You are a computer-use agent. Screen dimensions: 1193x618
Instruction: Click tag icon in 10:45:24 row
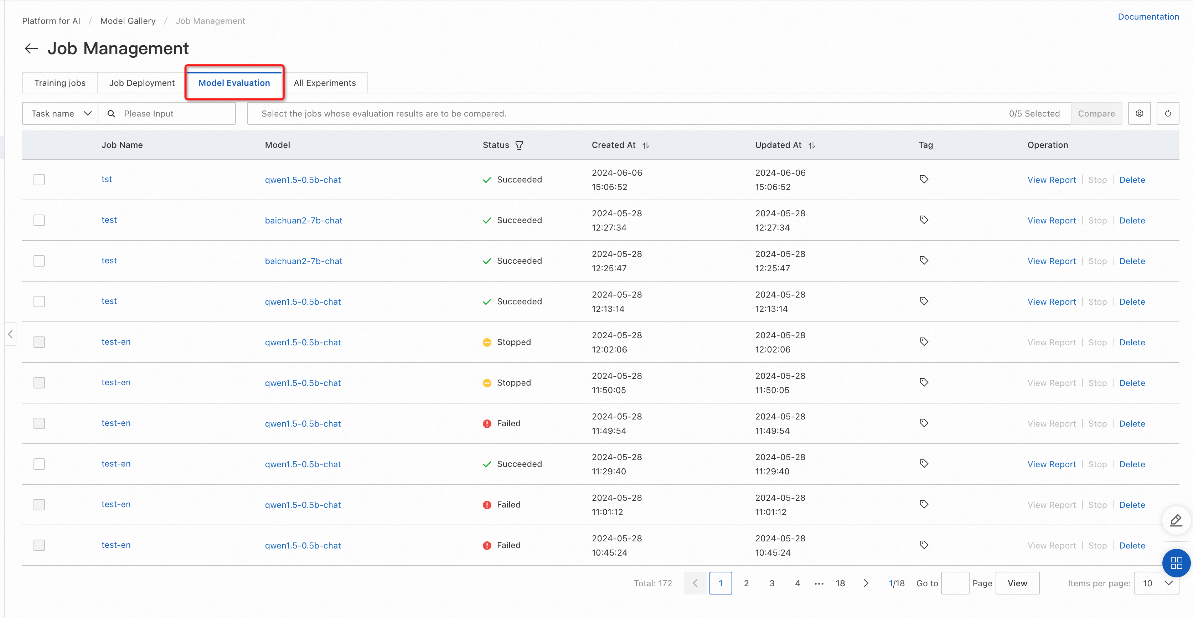click(x=924, y=545)
